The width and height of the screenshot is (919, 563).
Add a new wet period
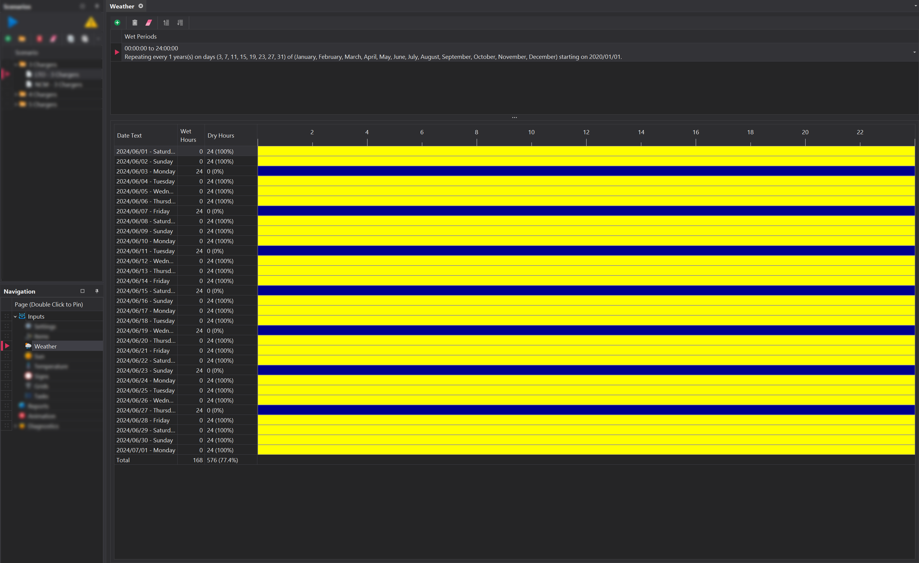(x=117, y=23)
